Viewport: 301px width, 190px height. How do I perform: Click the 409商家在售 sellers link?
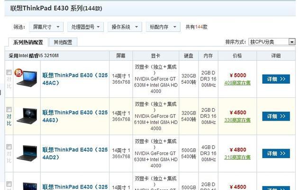237,83
